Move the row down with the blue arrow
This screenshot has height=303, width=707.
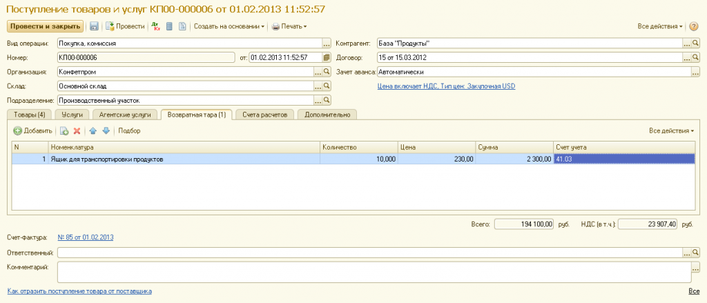[x=106, y=130]
